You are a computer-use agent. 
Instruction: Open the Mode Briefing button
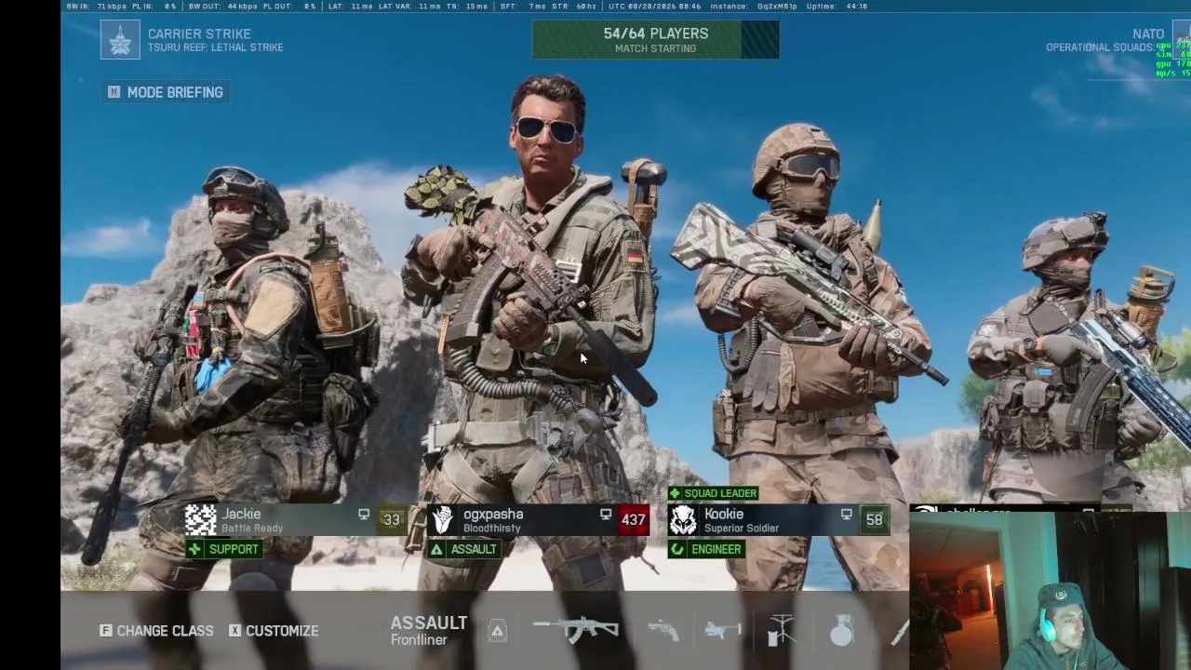(x=167, y=92)
